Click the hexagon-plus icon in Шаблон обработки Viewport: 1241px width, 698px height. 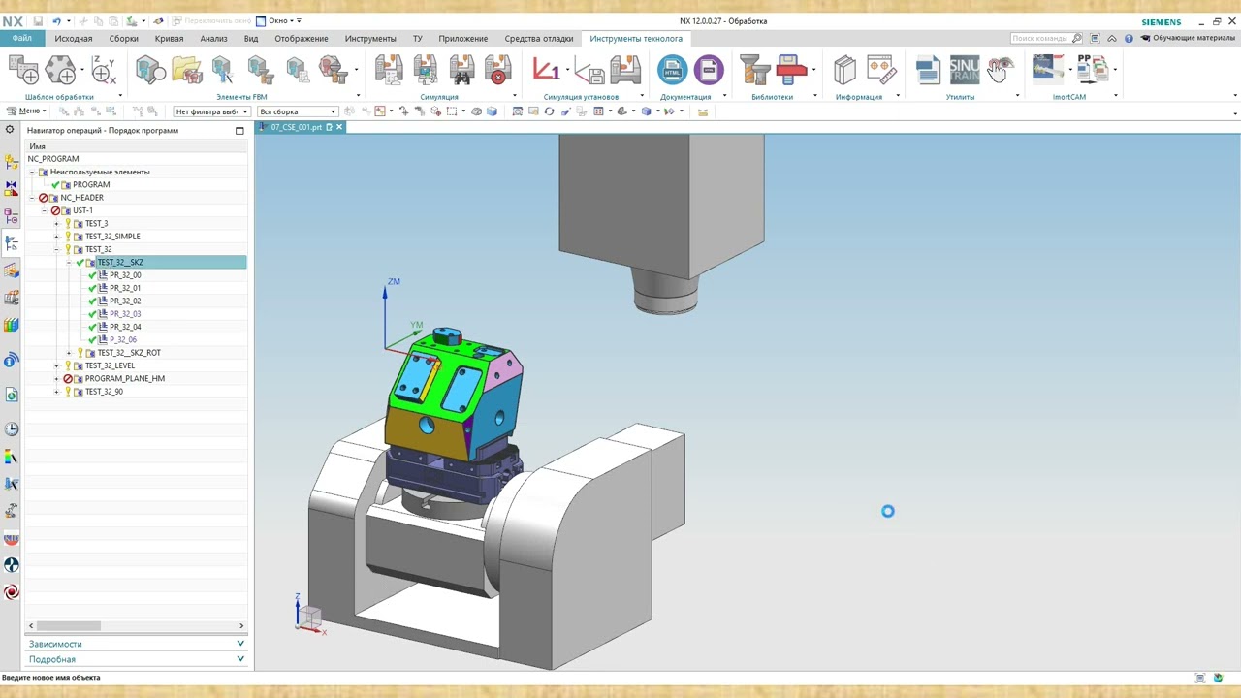(x=60, y=70)
